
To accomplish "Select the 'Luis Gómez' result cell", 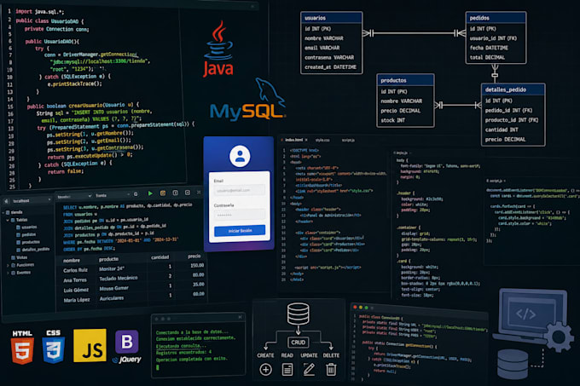I will pyautogui.click(x=76, y=290).
